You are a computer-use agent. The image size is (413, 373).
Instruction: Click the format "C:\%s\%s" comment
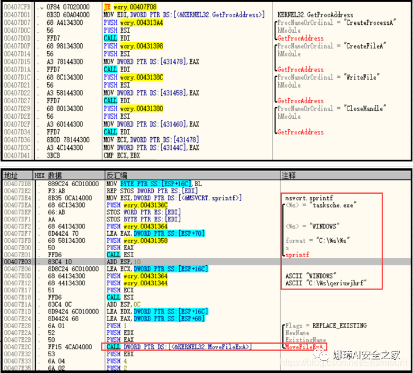(x=317, y=240)
